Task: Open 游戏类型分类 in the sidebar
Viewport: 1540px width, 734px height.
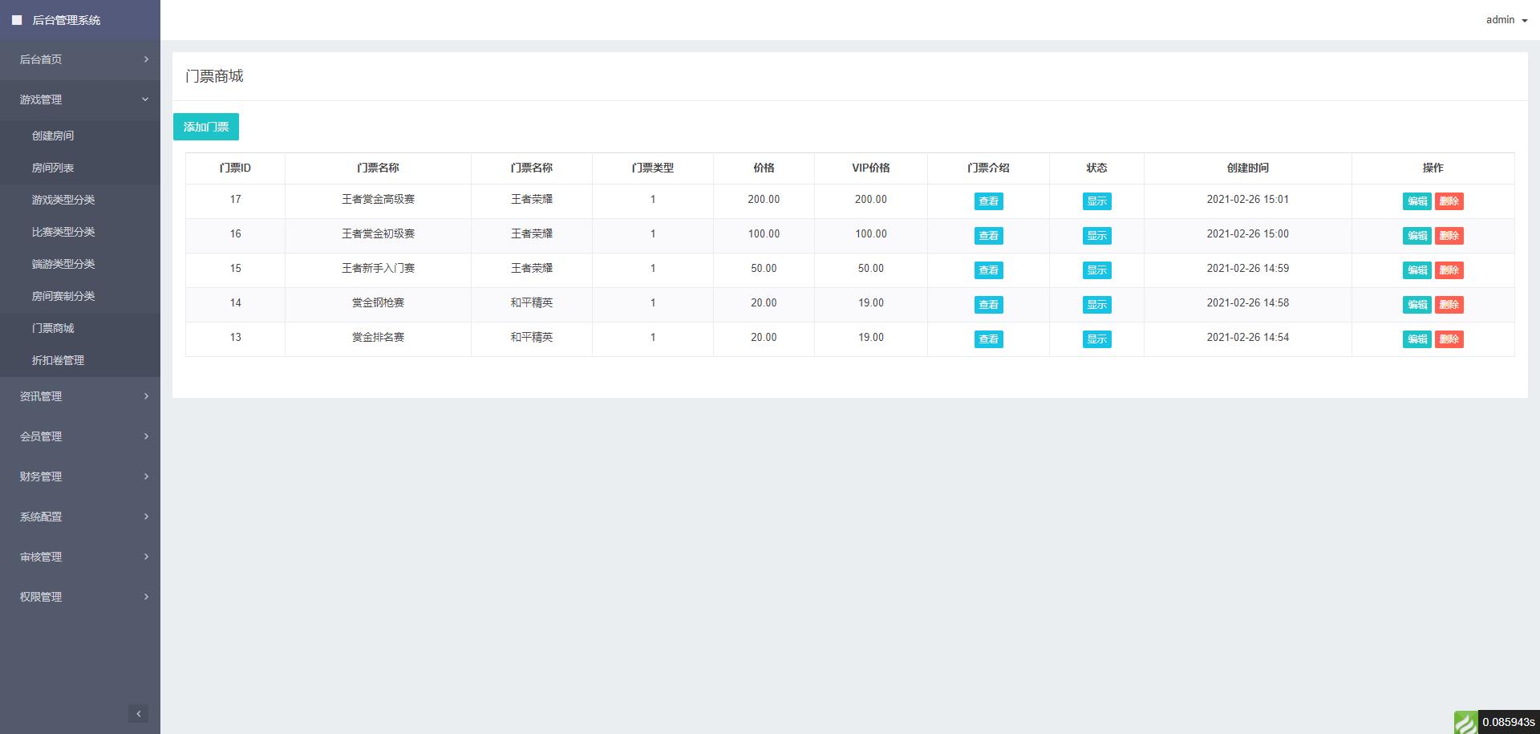Action: pos(80,200)
